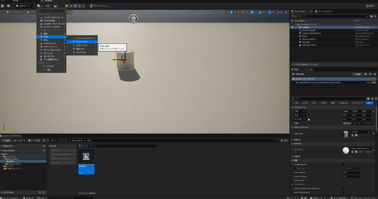378x199 pixels.
Task: Open the 位置 location type dropdown
Action: pos(300,111)
